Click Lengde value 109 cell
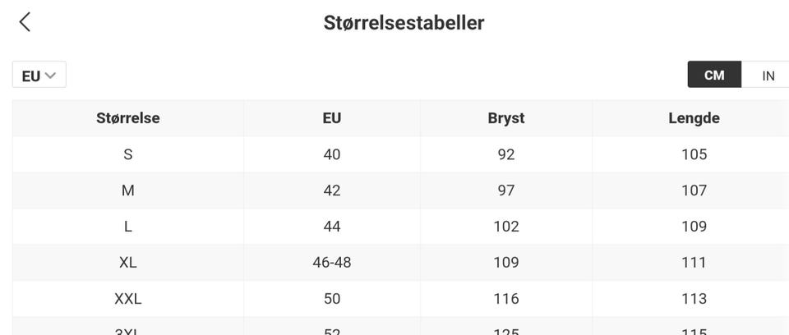Image resolution: width=789 pixels, height=335 pixels. coord(694,227)
